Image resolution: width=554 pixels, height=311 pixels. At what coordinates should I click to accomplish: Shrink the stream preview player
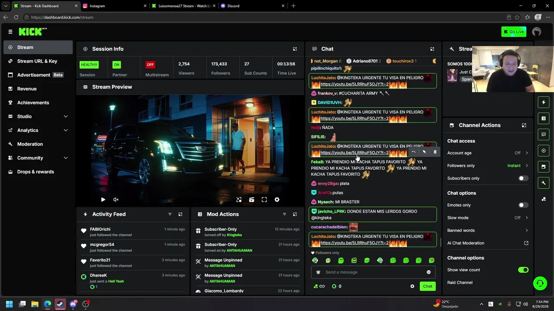(239, 200)
